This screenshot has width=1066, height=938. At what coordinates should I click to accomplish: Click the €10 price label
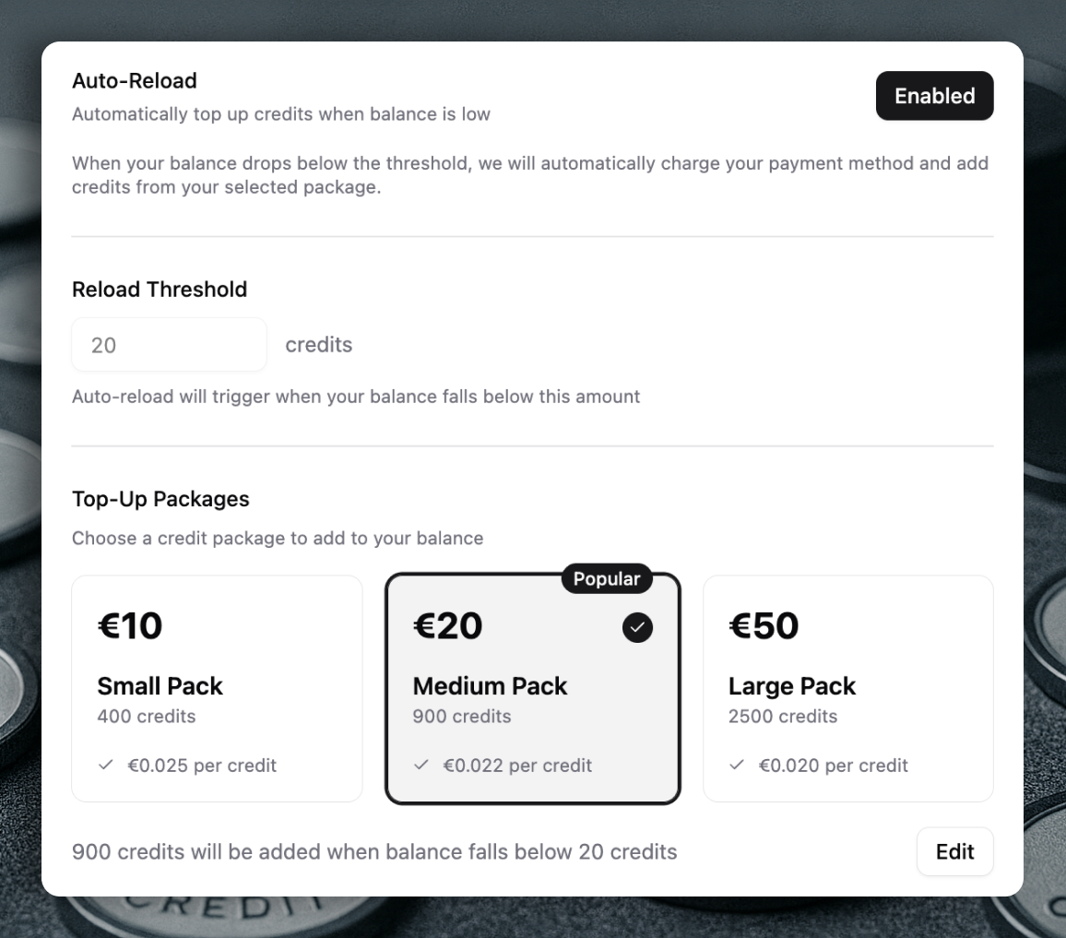[130, 626]
